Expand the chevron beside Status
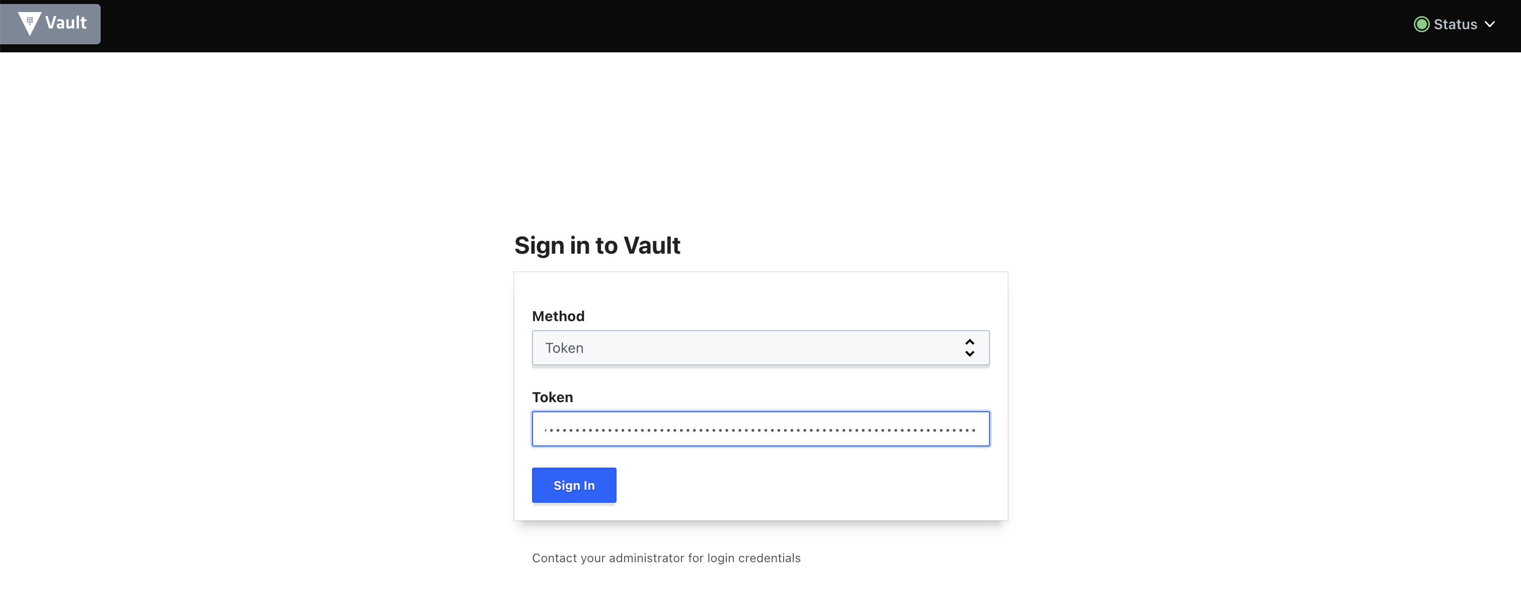 (1490, 24)
